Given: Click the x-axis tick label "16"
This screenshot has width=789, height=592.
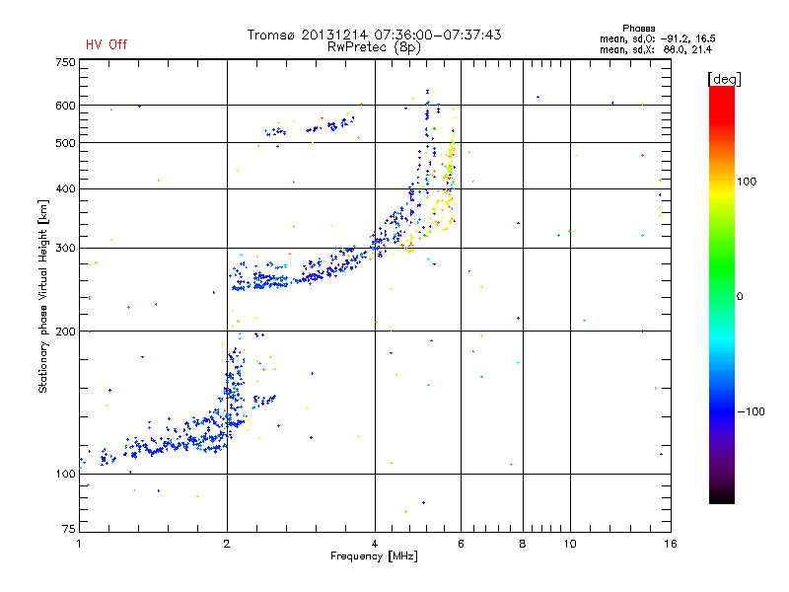Looking at the screenshot, I should pyautogui.click(x=671, y=544).
